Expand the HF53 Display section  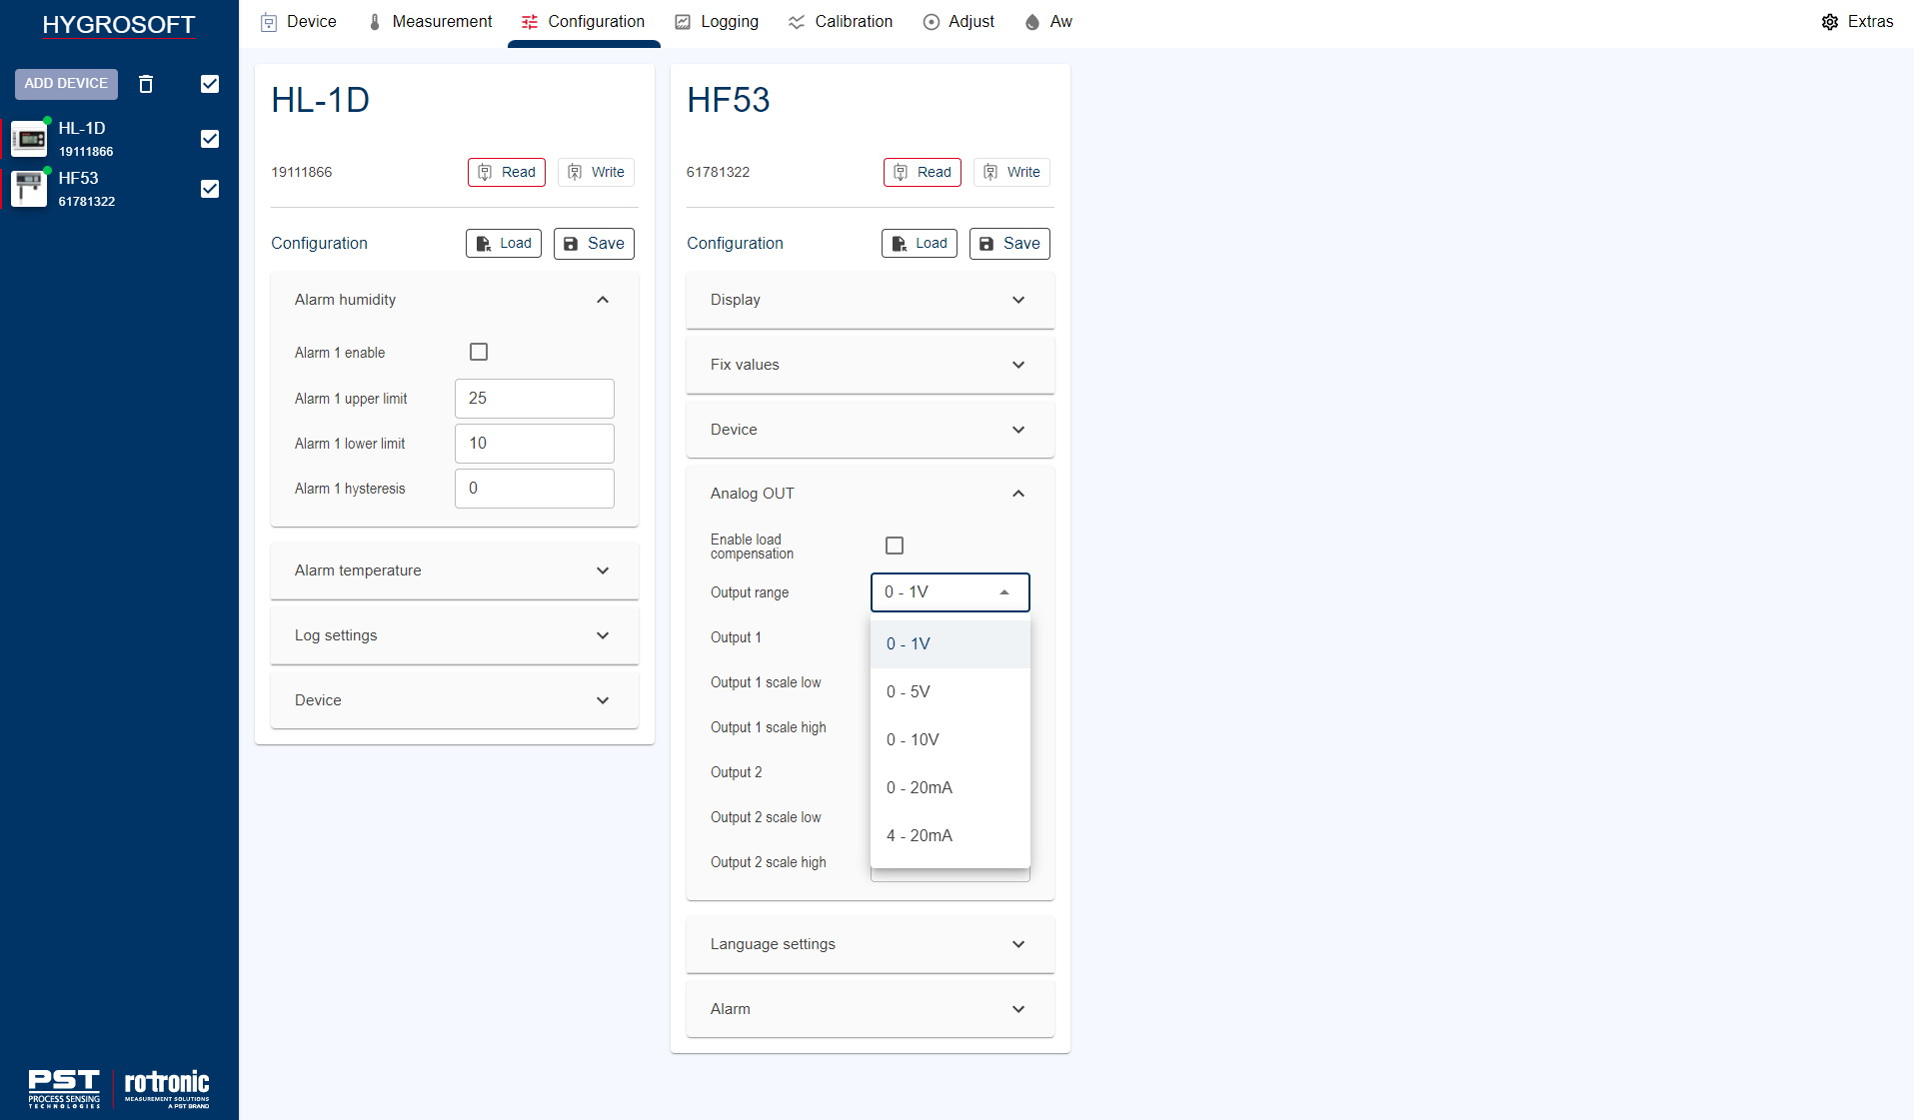[x=871, y=300]
